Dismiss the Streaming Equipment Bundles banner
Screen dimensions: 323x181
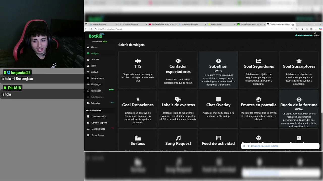tap(244, 146)
